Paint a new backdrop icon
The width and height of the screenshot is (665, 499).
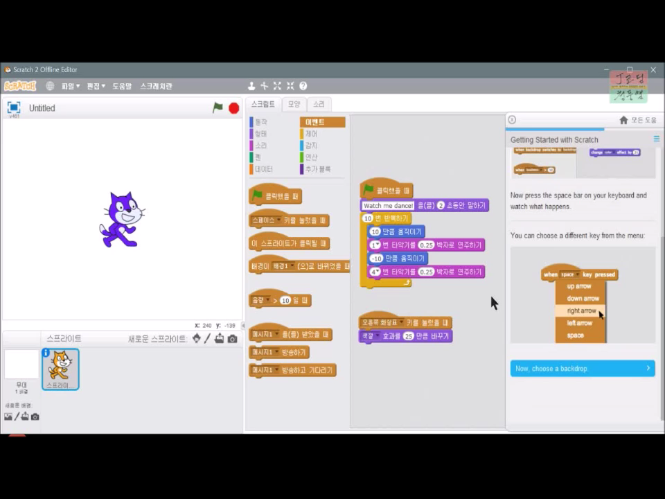[17, 417]
